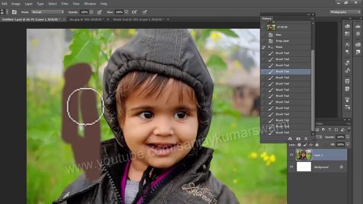Filter layers by adjustment layer icon

323,130
